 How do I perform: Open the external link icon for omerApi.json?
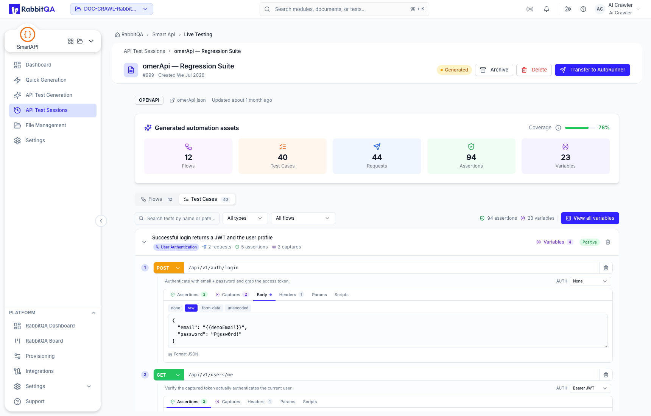pos(172,100)
